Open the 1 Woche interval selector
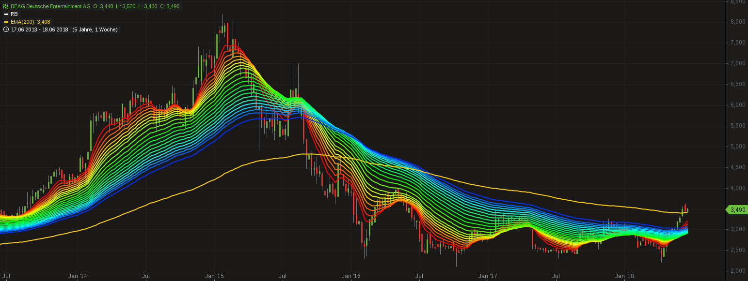This screenshot has height=281, width=748. click(105, 30)
